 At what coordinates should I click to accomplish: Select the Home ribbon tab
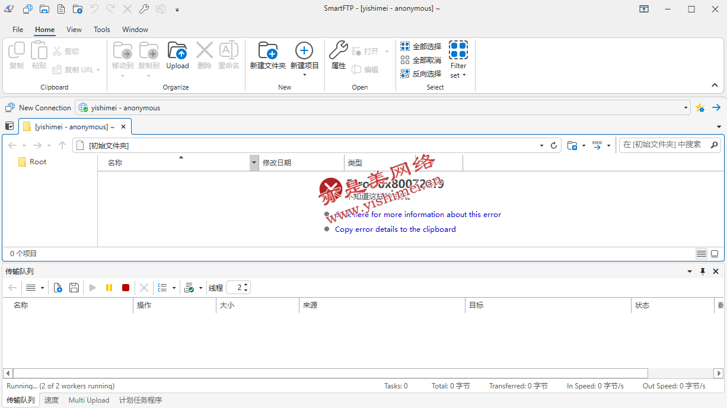coord(44,29)
